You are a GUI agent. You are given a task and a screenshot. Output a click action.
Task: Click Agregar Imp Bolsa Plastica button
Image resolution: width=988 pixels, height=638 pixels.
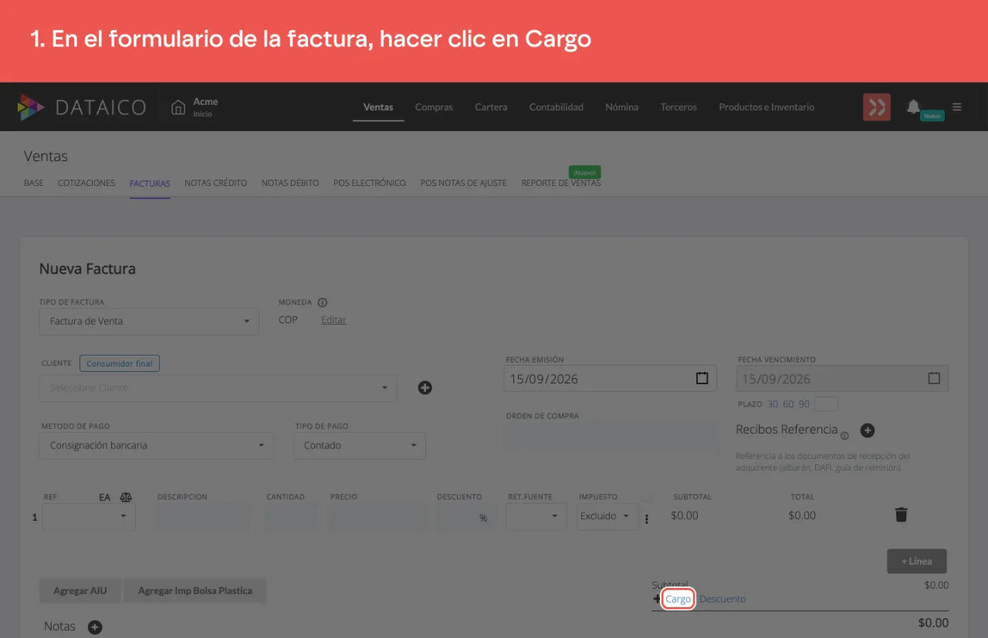(x=195, y=591)
